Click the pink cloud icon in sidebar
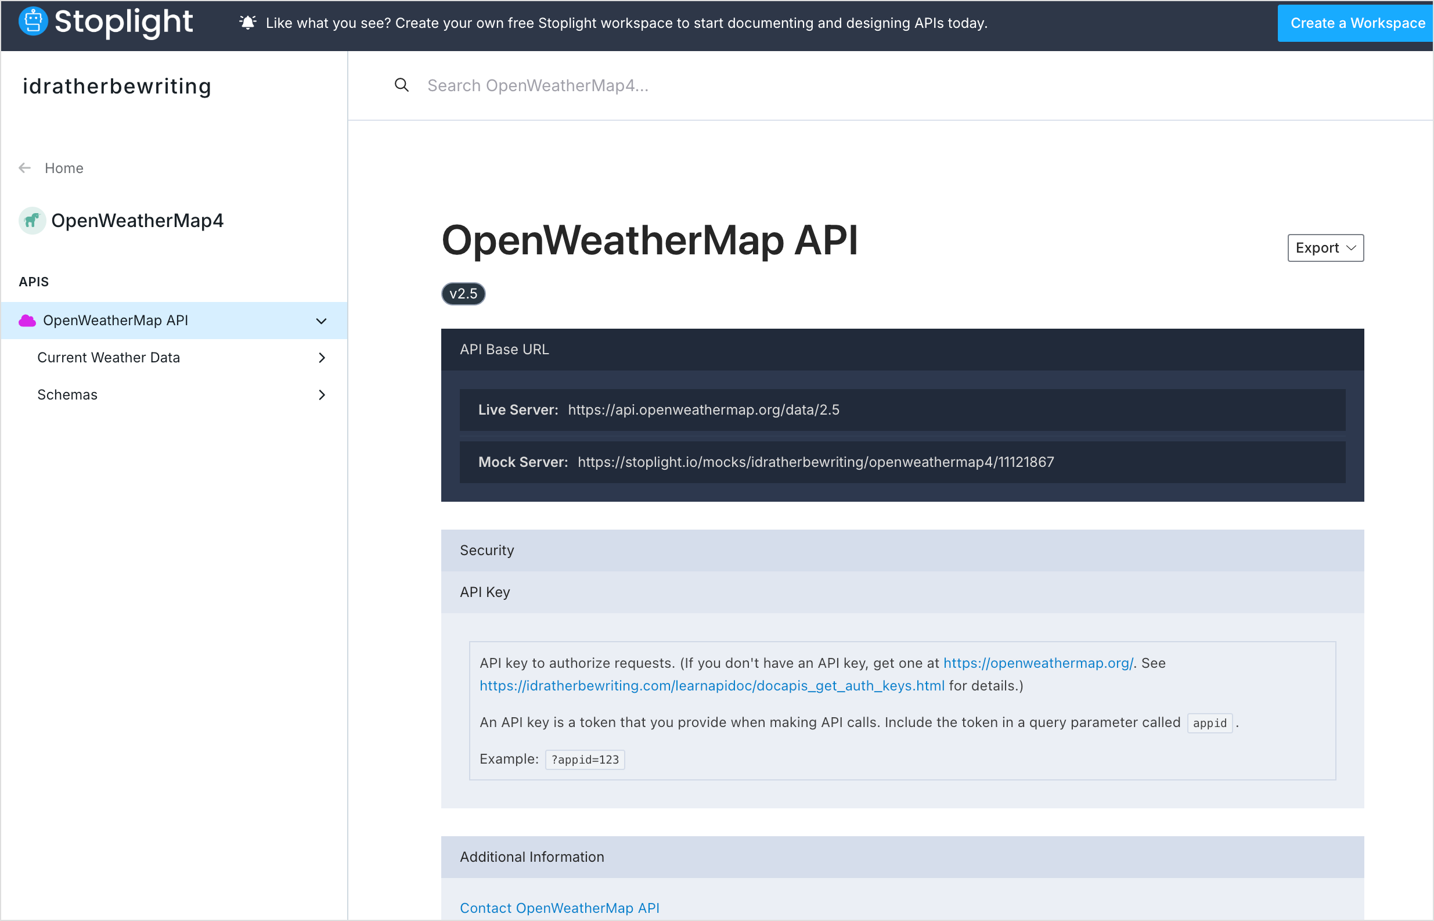Viewport: 1434px width, 921px height. coord(27,321)
